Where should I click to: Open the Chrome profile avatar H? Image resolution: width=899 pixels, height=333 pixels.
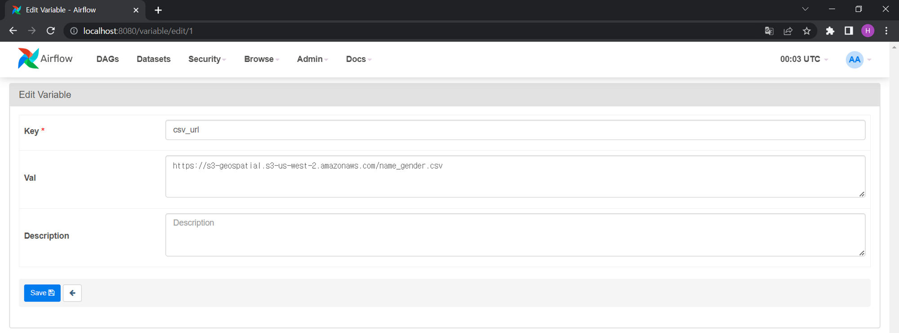(x=868, y=31)
